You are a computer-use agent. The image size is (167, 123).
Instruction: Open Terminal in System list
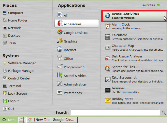pos(12,86)
